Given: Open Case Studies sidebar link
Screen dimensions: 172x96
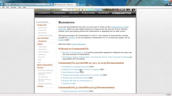Looking at the screenshot, I should (x=42, y=49).
